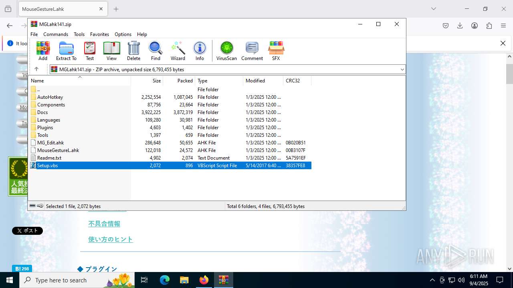The width and height of the screenshot is (513, 288).
Task: Open the Comment tool
Action: (252, 51)
